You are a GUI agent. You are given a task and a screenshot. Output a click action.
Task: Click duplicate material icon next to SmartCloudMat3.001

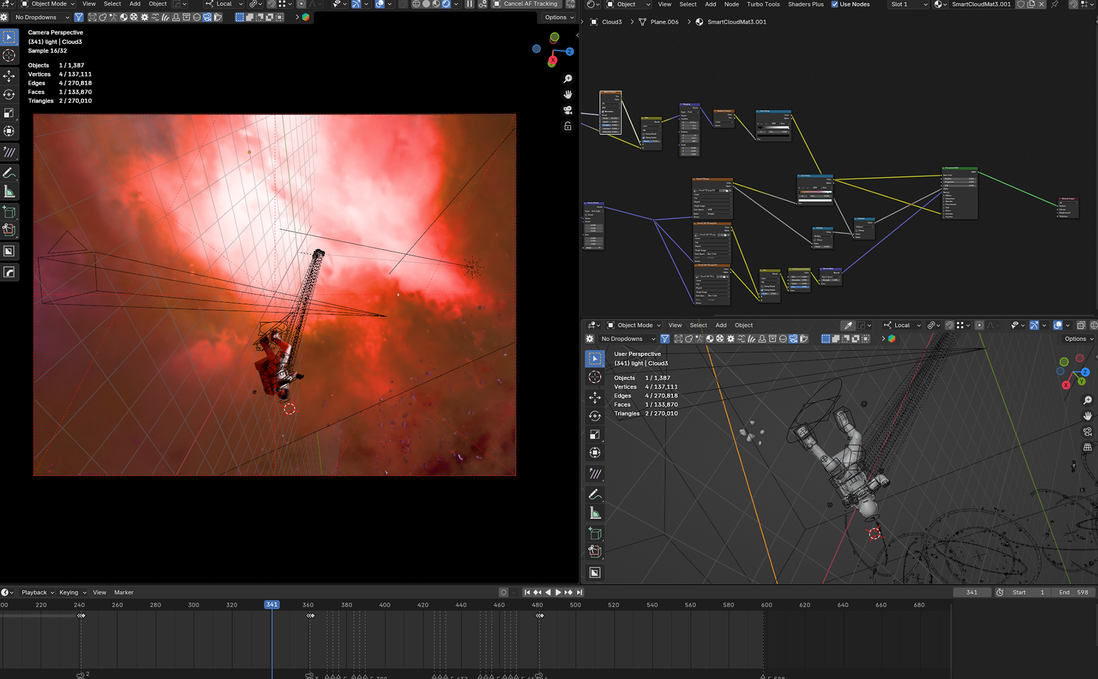tap(1031, 4)
